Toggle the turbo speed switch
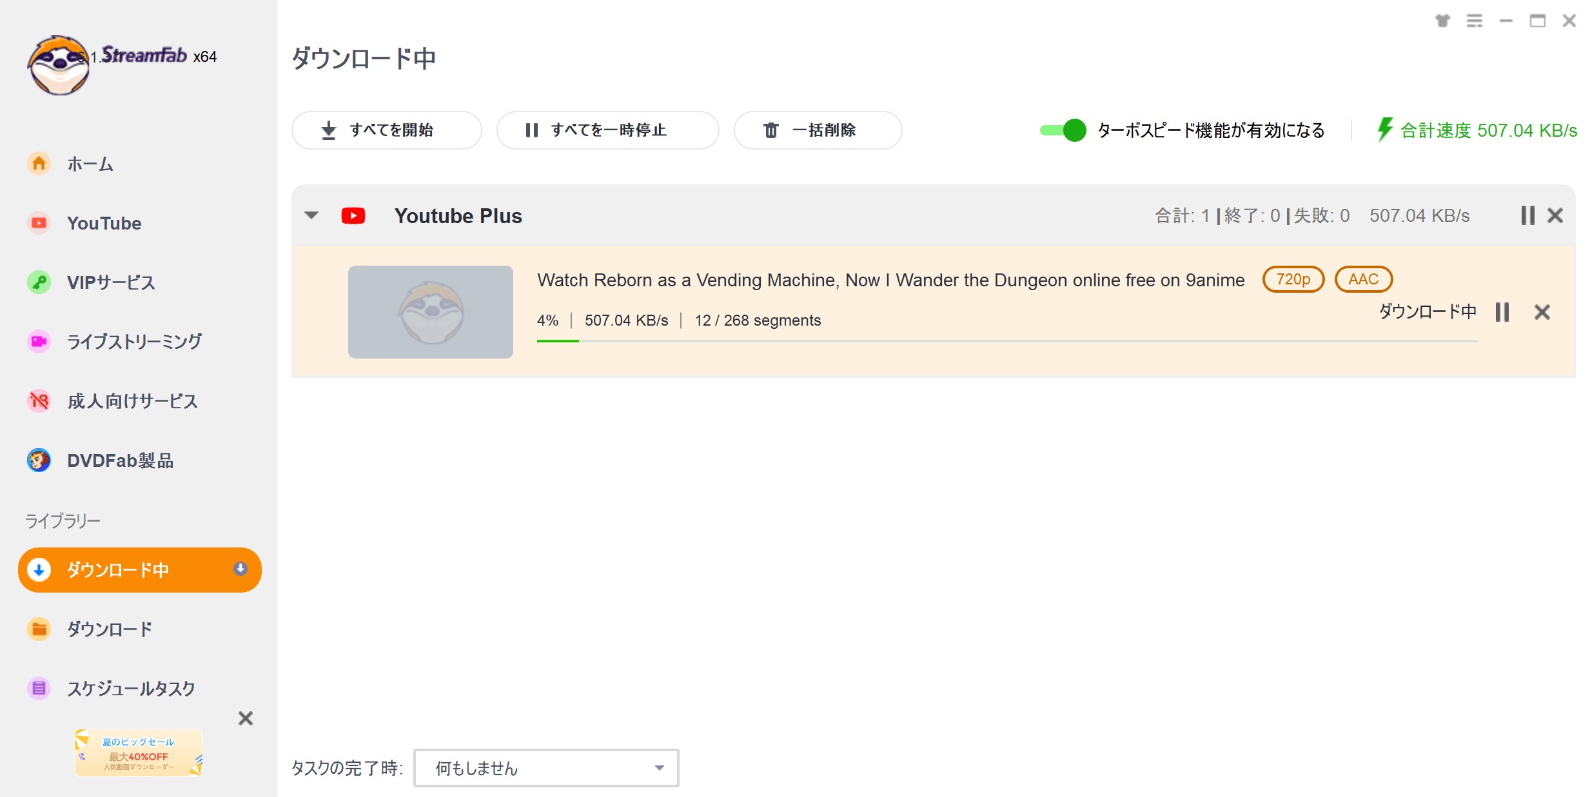Viewport: 1590px width, 797px height. point(1063,130)
